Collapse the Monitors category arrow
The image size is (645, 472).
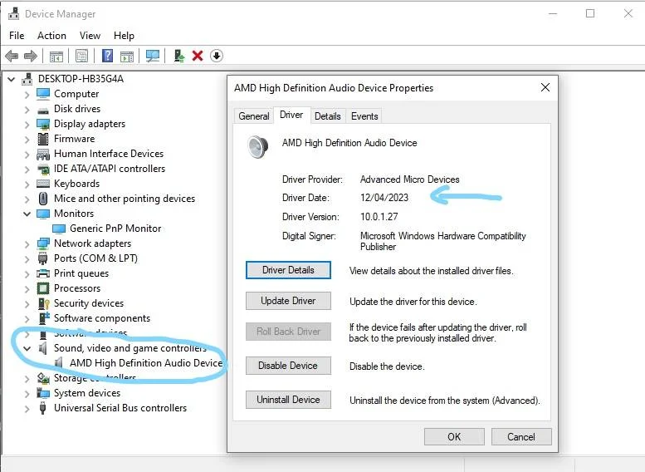coord(27,214)
